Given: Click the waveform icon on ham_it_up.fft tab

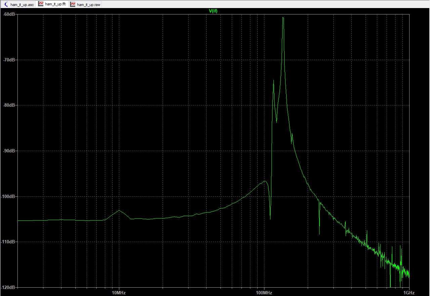Looking at the screenshot, I should click(x=41, y=4).
